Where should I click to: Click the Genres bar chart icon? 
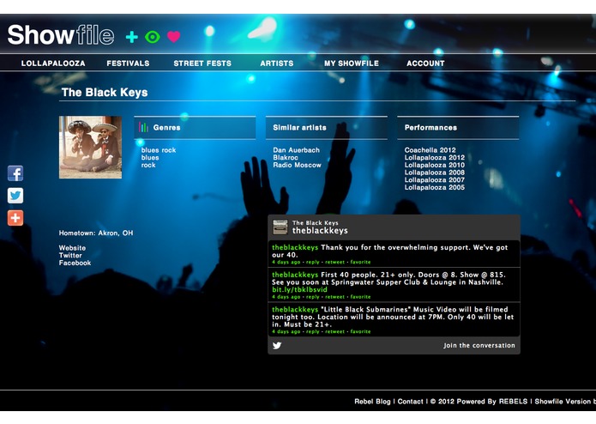tap(144, 127)
